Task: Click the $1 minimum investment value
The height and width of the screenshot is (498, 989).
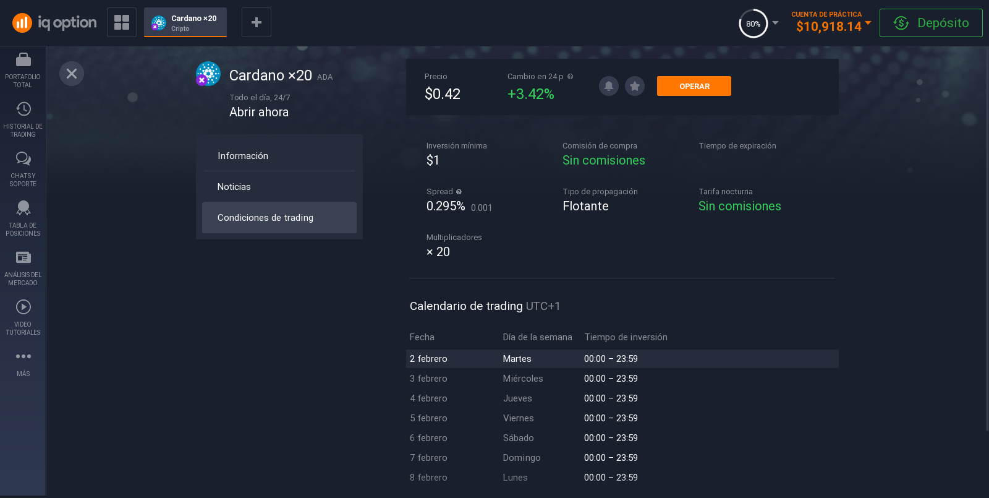Action: click(433, 160)
